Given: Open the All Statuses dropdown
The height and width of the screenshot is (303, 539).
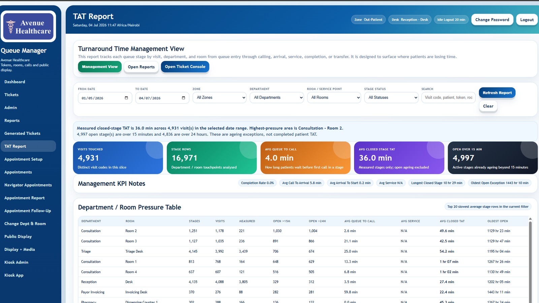Looking at the screenshot, I should point(391,98).
